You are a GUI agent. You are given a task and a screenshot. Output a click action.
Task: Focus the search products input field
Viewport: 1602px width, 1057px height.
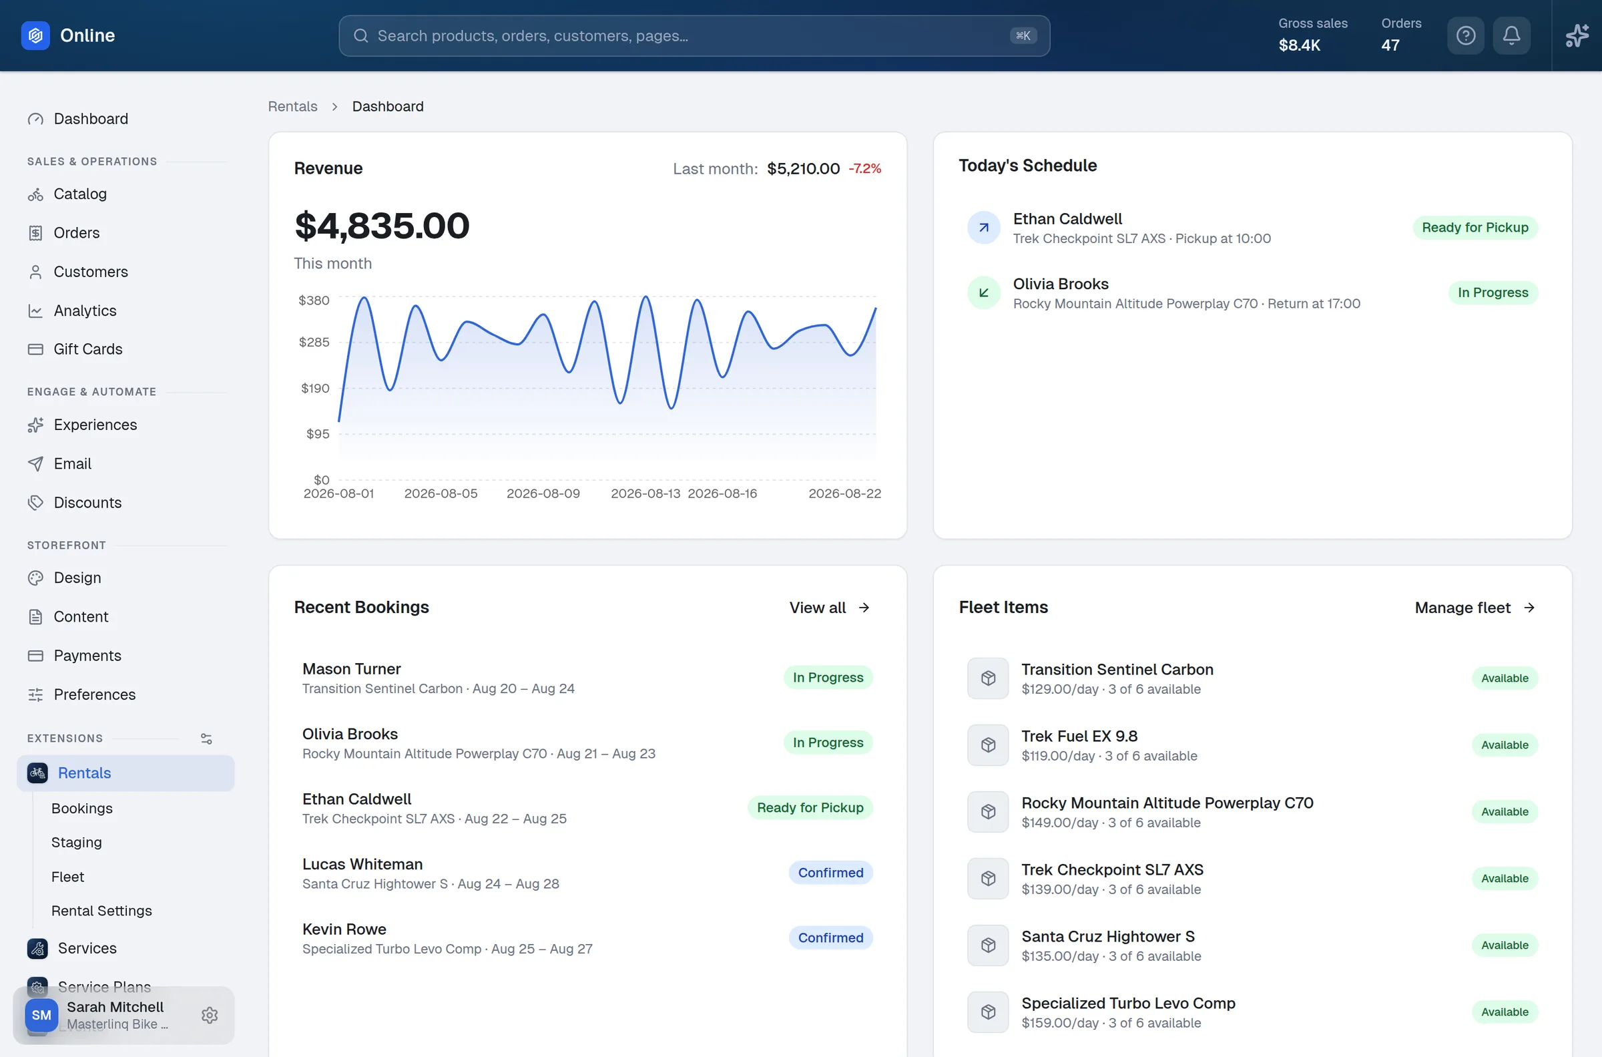pyautogui.click(x=694, y=36)
